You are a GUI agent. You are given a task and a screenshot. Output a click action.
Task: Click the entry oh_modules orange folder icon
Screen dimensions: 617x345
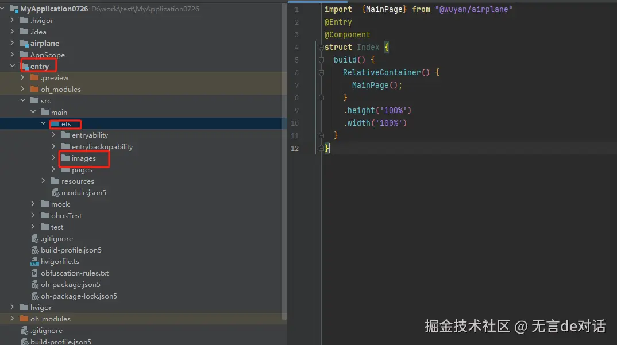click(x=34, y=89)
